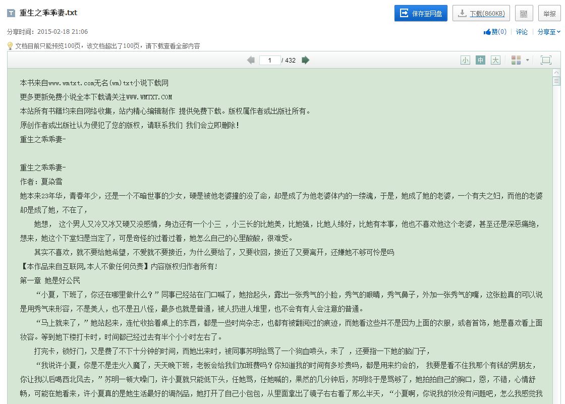The image size is (565, 404).
Task: Click the line starting 原创作者或出版社认为
Action: pyautogui.click(x=129, y=125)
